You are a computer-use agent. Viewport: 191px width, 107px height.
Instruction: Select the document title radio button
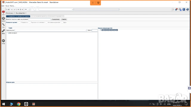(47, 23)
